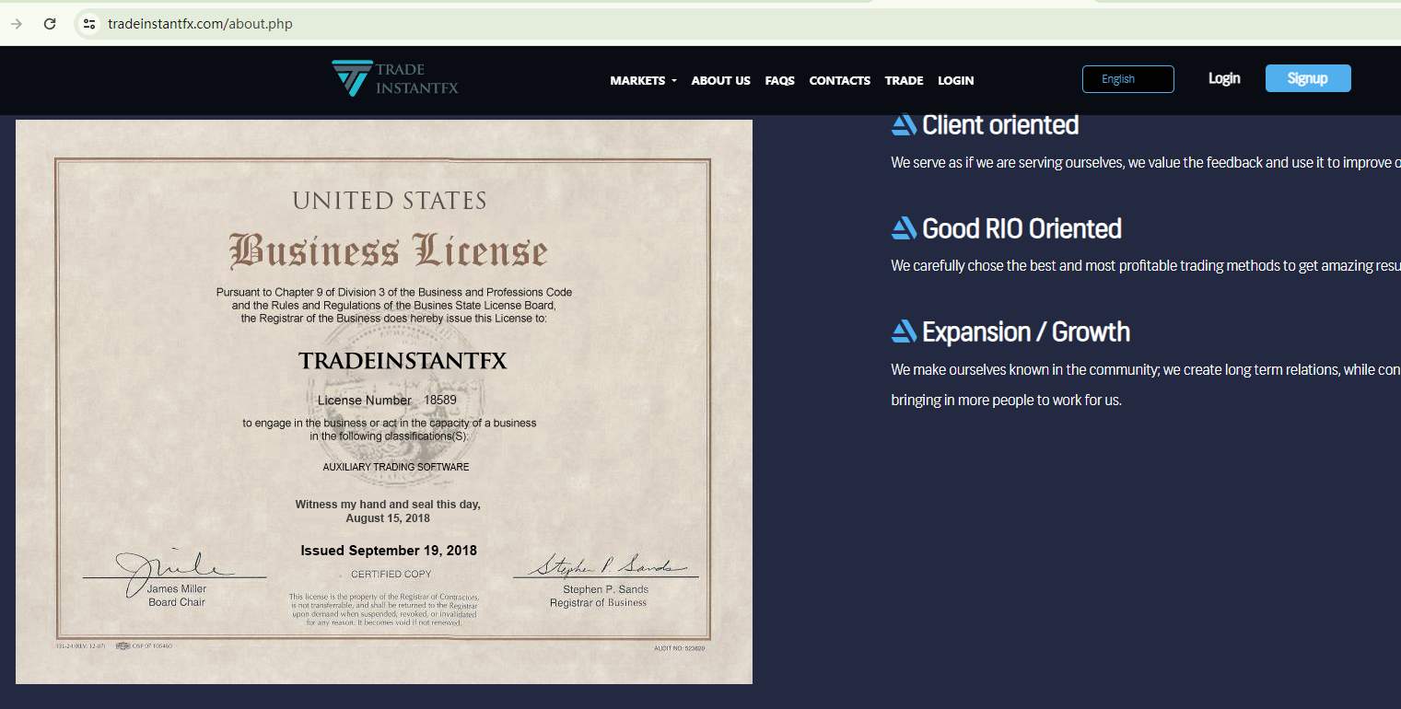Viewport: 1401px width, 709px height.
Task: Click 'UNITED STATES' certificate header
Action: point(390,201)
